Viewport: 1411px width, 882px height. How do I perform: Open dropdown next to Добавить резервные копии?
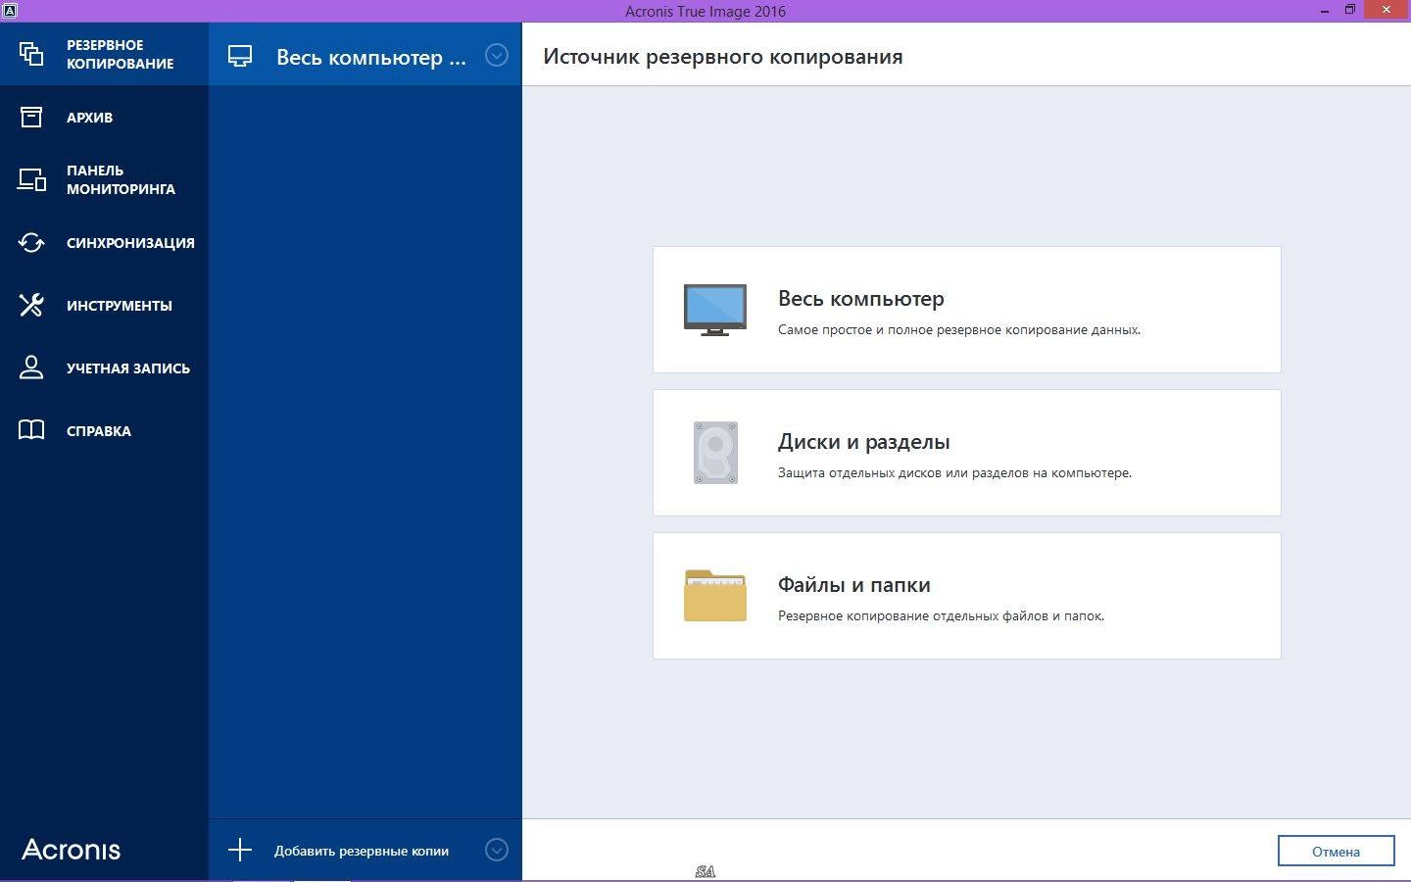(497, 850)
